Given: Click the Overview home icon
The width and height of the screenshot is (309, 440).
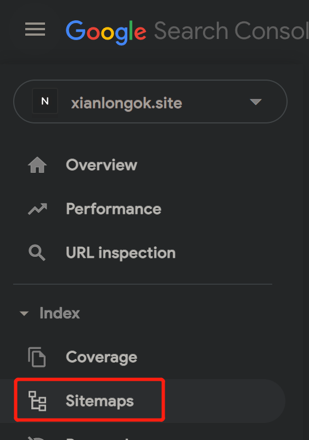Looking at the screenshot, I should pos(37,165).
